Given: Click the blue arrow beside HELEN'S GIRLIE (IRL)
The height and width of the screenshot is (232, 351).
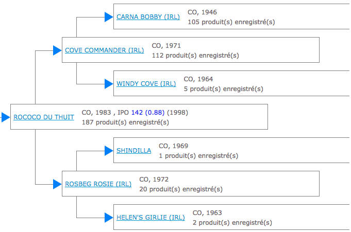Looking at the screenshot, I should 109,218.
